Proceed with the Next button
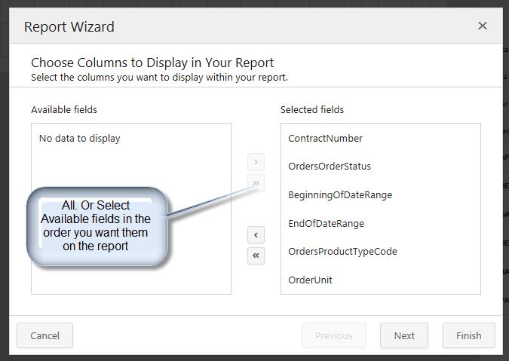 404,336
